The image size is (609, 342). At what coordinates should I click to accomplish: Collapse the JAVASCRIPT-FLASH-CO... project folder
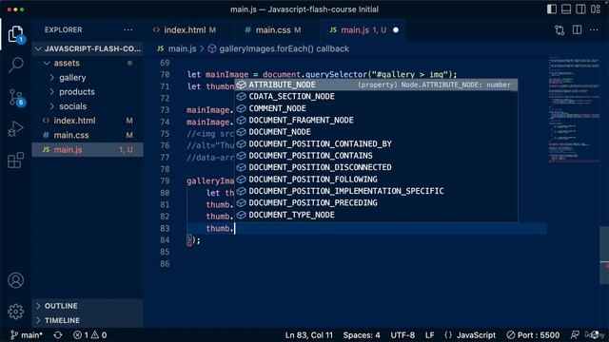click(x=88, y=48)
